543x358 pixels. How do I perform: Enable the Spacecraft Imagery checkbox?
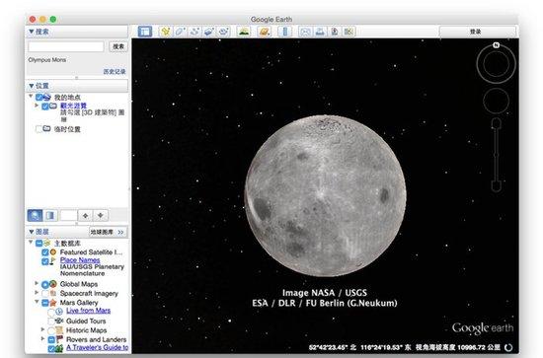[45, 294]
